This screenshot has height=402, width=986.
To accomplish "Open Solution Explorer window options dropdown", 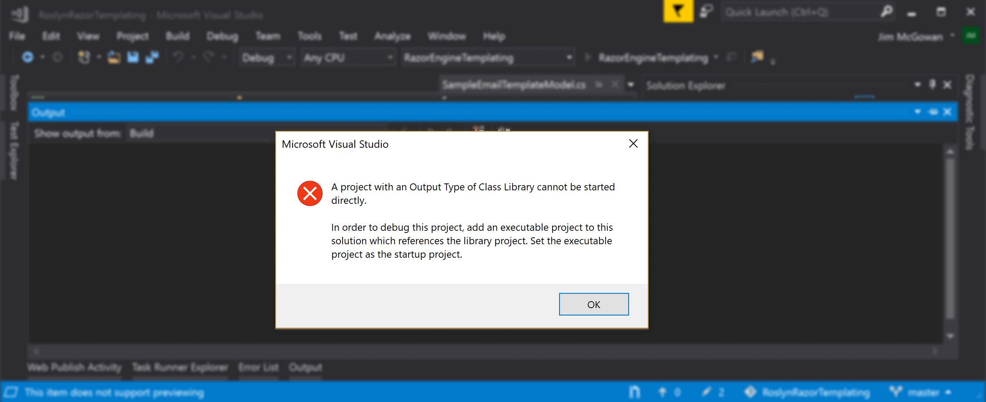I will [917, 85].
